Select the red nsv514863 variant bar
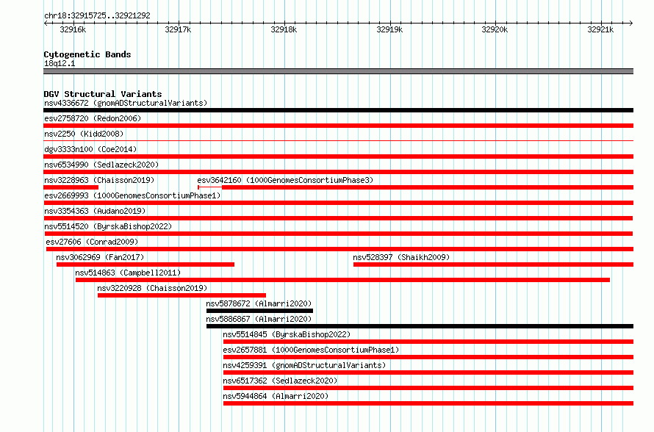The width and height of the screenshot is (654, 432). pos(342,280)
